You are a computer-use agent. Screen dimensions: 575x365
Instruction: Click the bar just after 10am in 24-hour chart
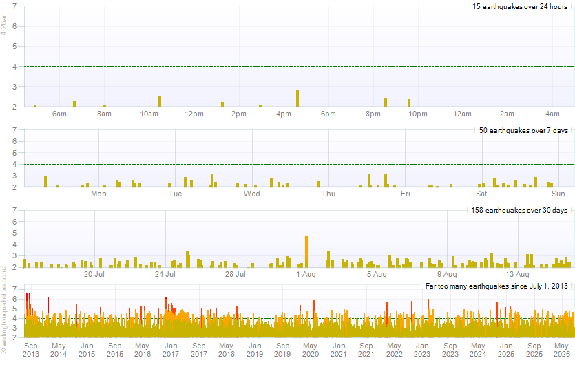coord(160,101)
